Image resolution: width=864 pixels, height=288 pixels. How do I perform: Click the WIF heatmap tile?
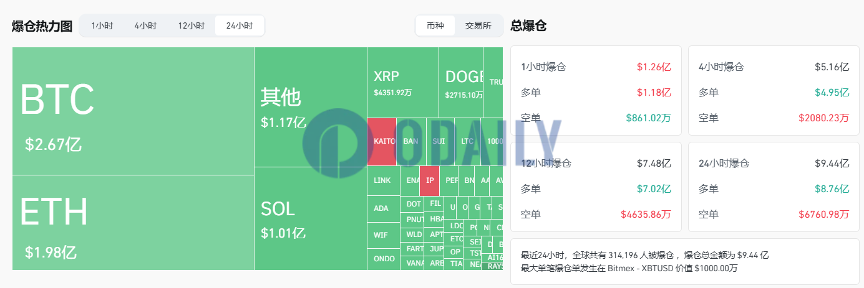pos(383,235)
